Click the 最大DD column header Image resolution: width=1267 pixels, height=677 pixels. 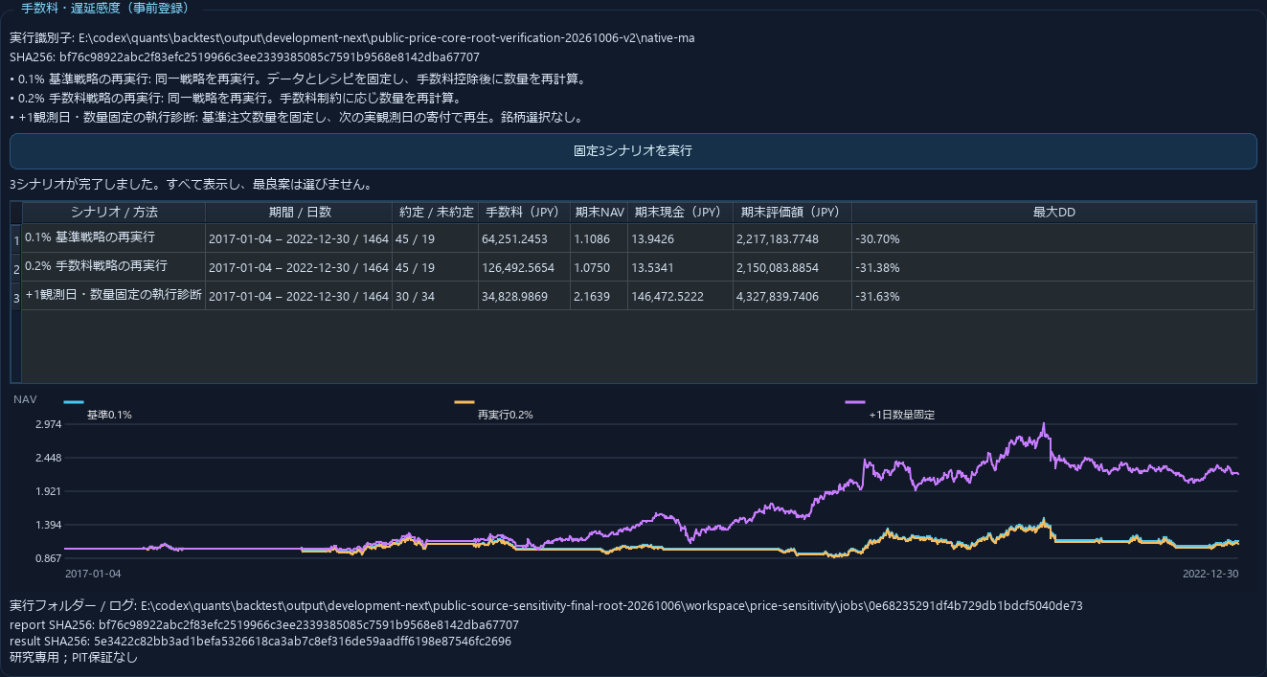point(1053,213)
